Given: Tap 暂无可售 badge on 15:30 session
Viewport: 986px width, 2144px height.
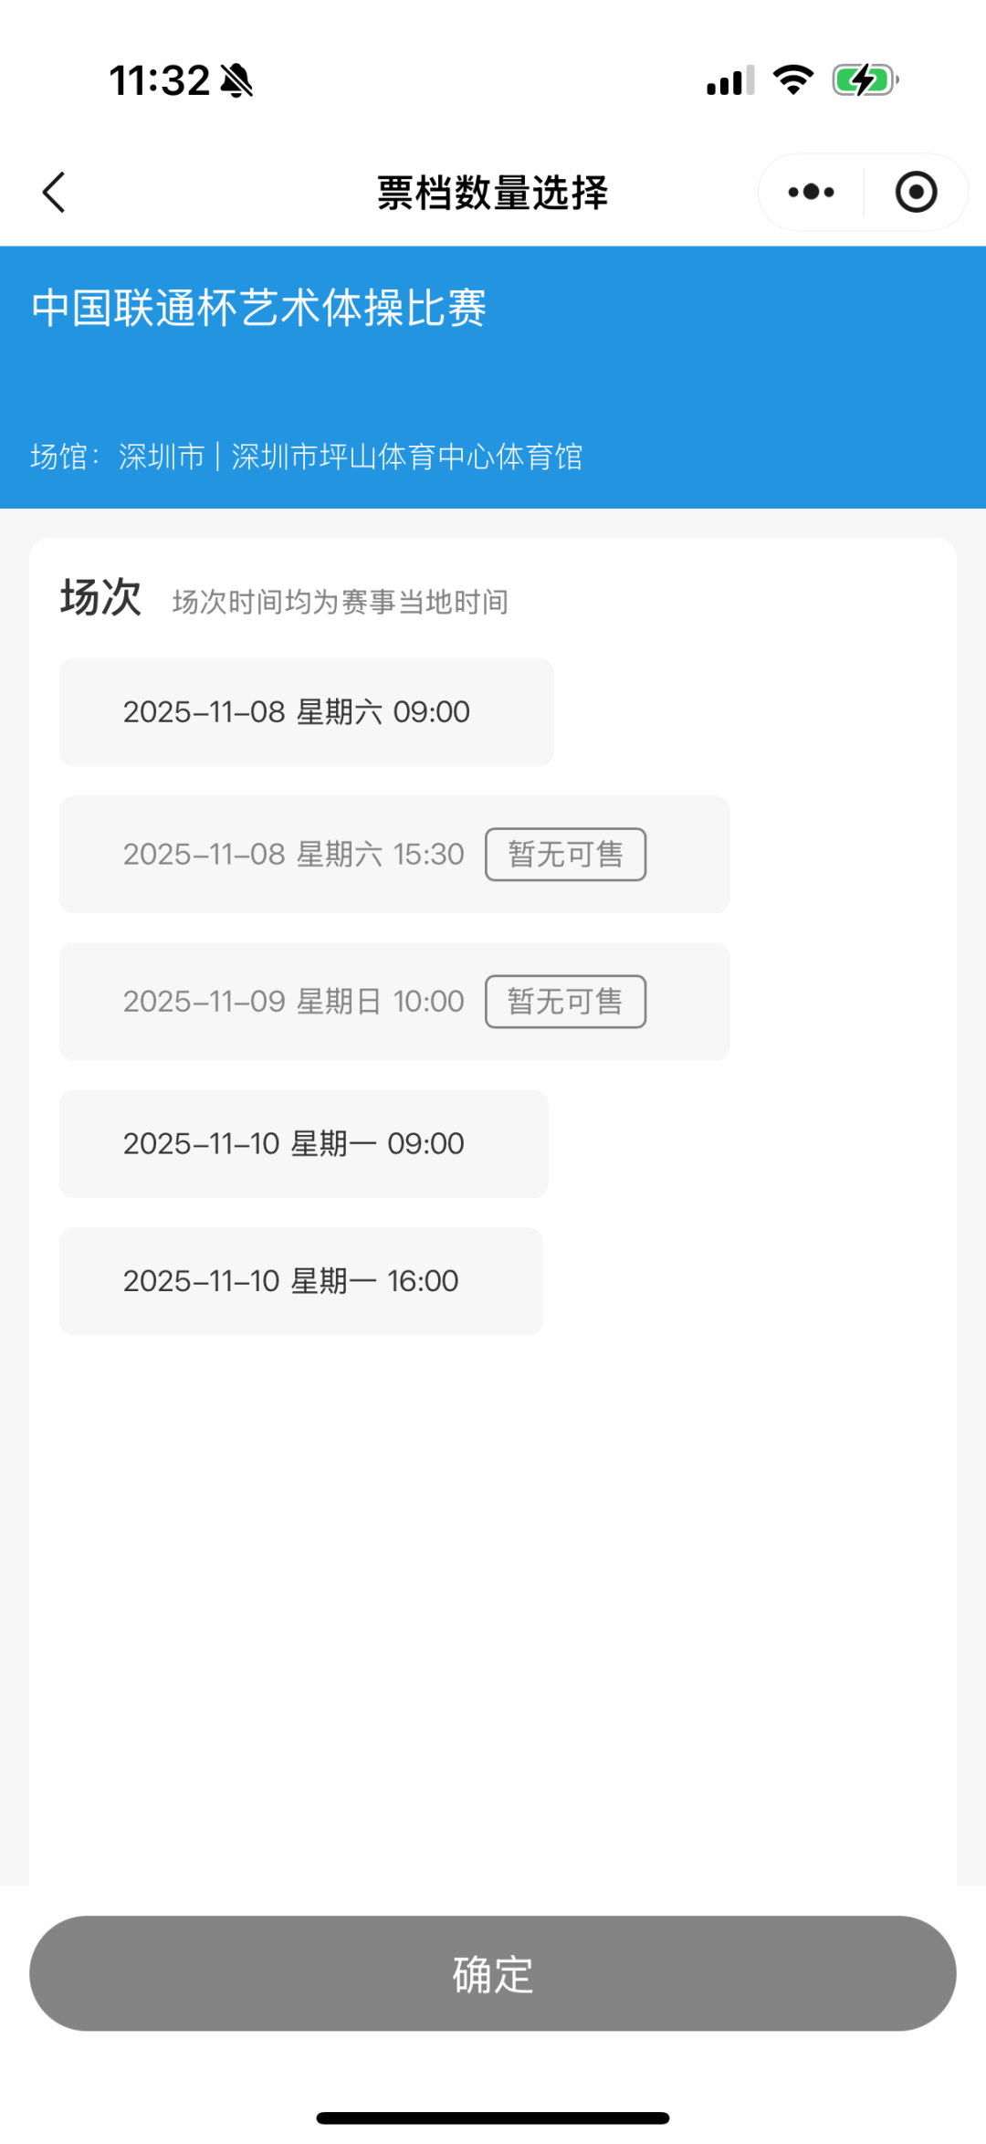Looking at the screenshot, I should tap(565, 855).
